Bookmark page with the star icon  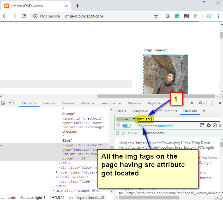[156, 16]
